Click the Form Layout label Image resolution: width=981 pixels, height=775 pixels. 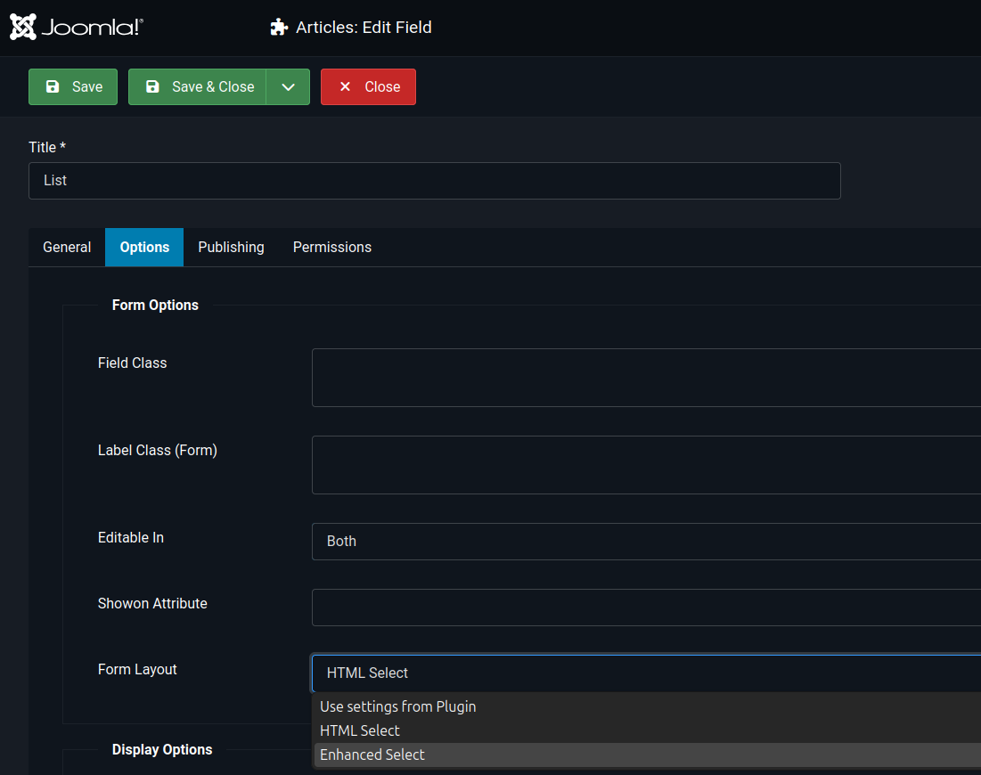click(137, 669)
